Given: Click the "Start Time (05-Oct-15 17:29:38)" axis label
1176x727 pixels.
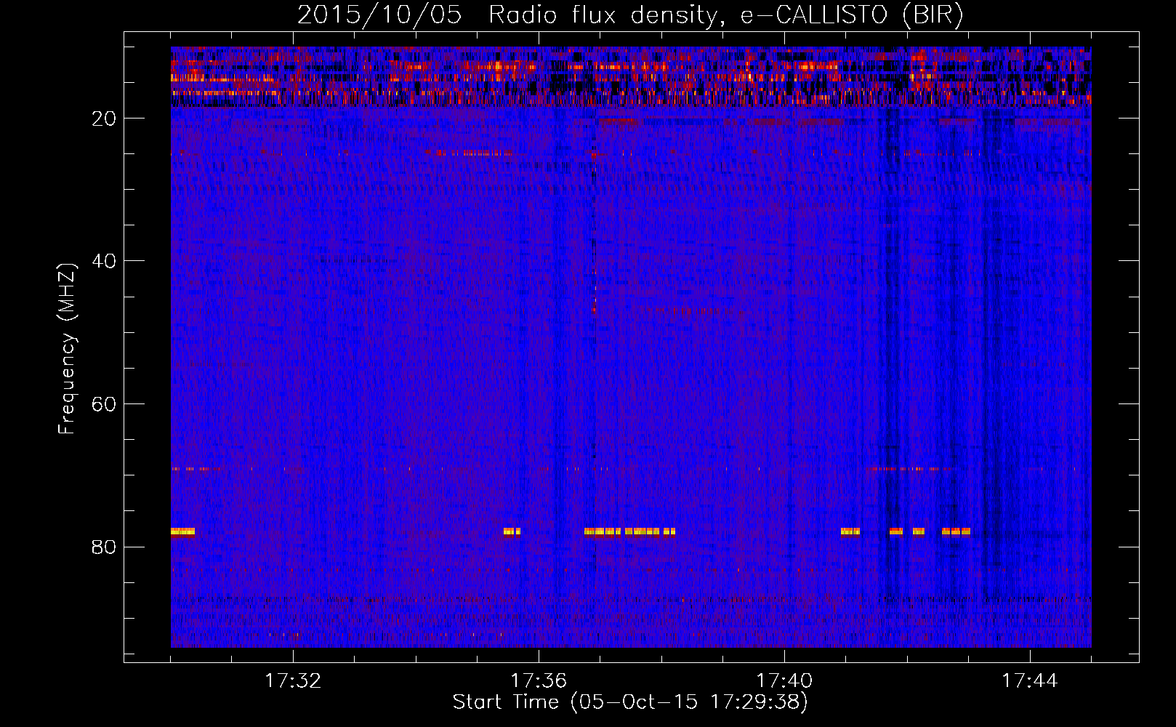Looking at the screenshot, I should (x=630, y=702).
